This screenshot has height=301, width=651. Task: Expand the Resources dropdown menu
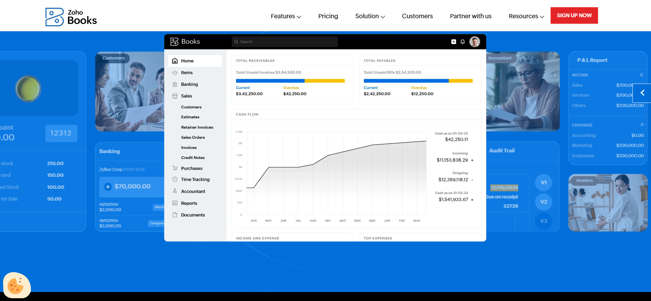(x=527, y=16)
